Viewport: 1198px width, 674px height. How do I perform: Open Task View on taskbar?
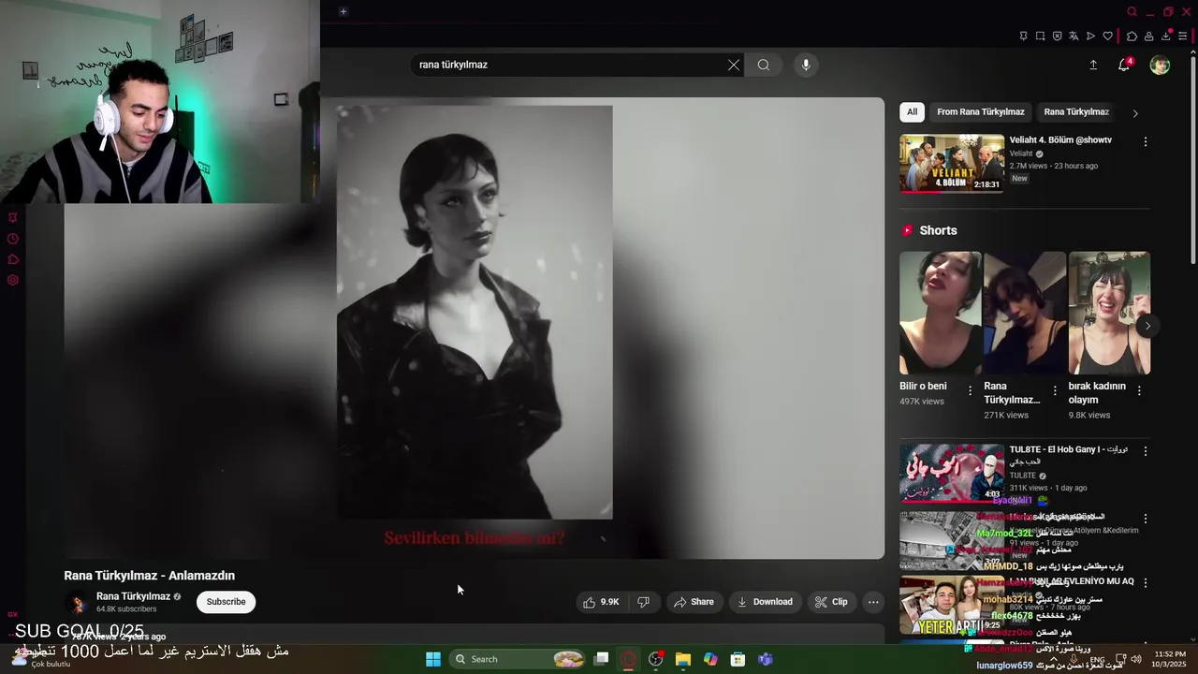(602, 659)
